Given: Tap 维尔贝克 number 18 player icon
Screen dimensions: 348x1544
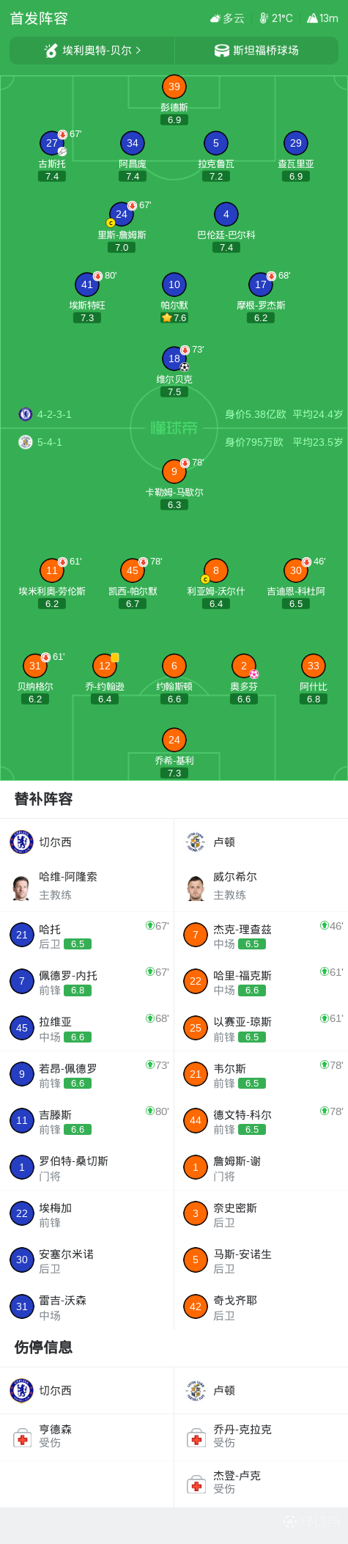Looking at the screenshot, I should [174, 359].
